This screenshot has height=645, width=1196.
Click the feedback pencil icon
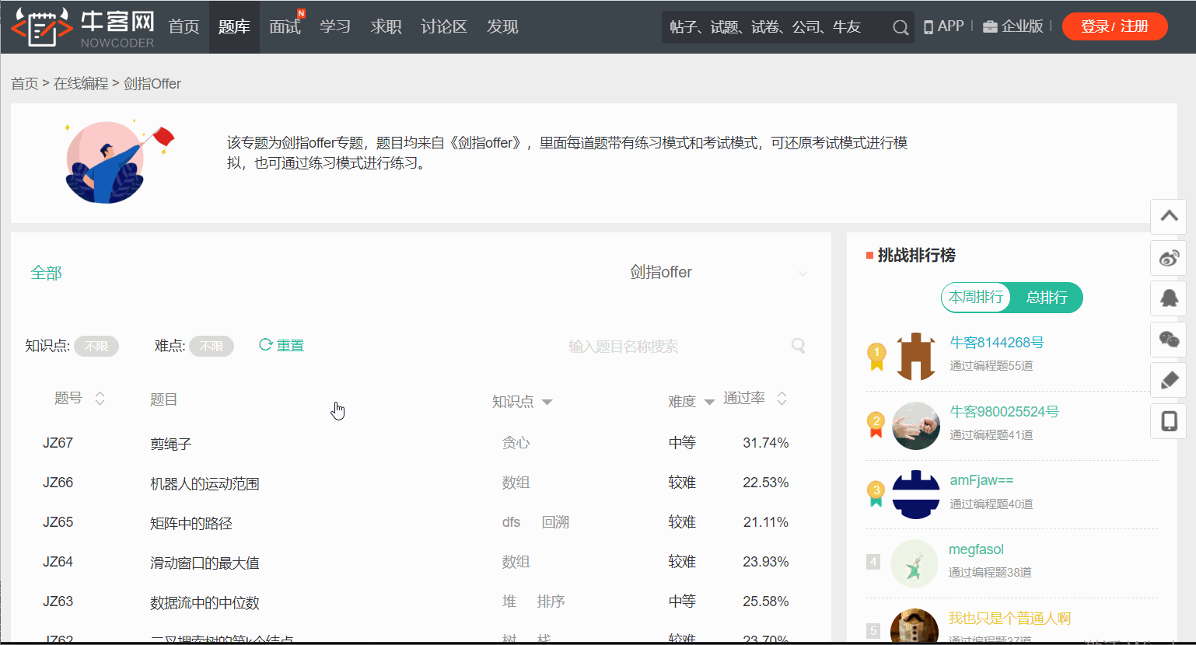pyautogui.click(x=1169, y=380)
